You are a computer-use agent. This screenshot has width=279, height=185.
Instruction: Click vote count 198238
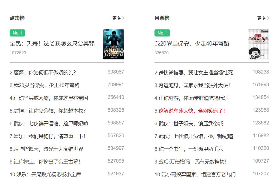(x=261, y=72)
